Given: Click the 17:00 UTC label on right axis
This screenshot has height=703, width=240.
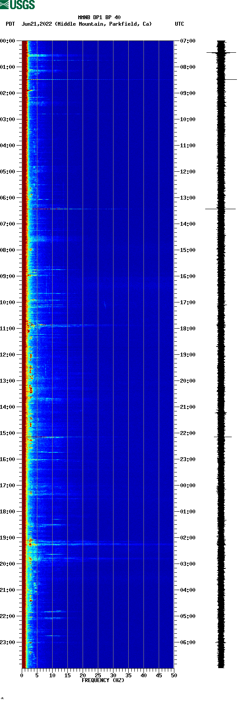Looking at the screenshot, I should (188, 302).
